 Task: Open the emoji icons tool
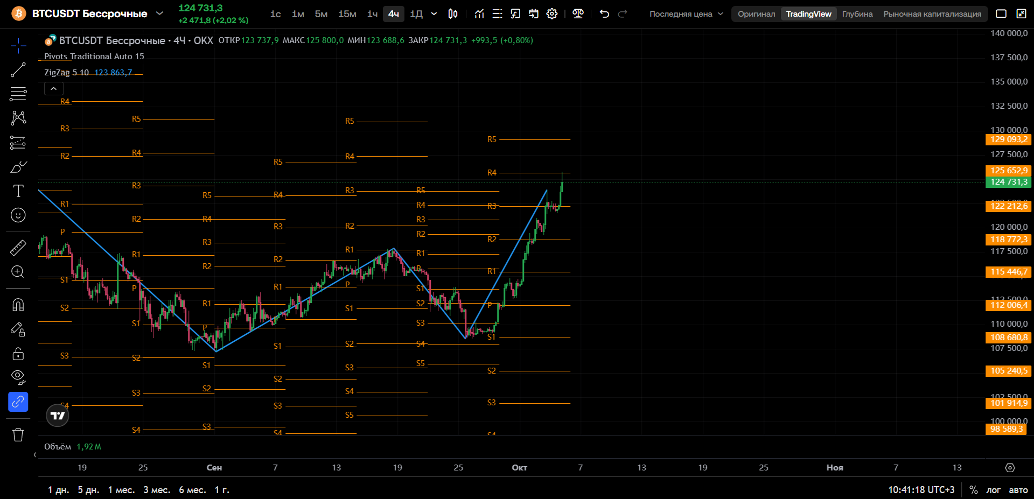18,215
